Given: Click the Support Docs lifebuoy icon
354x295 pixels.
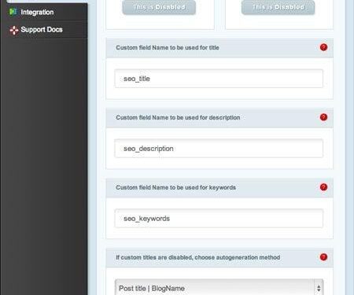Looking at the screenshot, I should point(13,30).
